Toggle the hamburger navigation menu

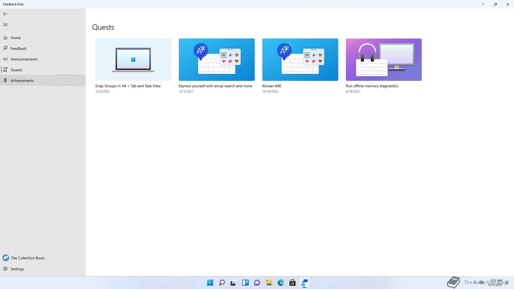tap(5, 25)
